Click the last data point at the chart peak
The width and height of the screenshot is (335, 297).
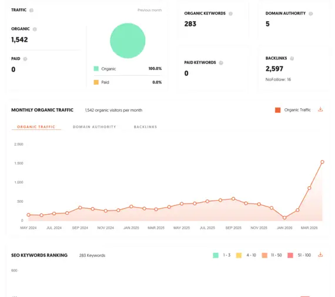[x=322, y=162]
